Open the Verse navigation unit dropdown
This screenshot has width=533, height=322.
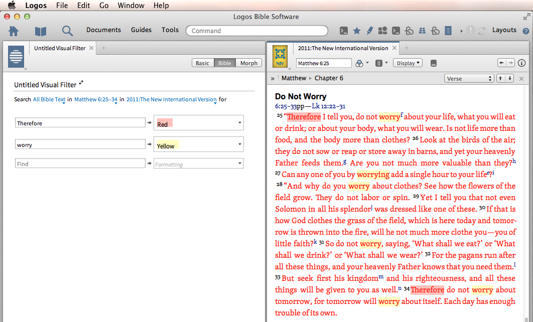tap(469, 78)
